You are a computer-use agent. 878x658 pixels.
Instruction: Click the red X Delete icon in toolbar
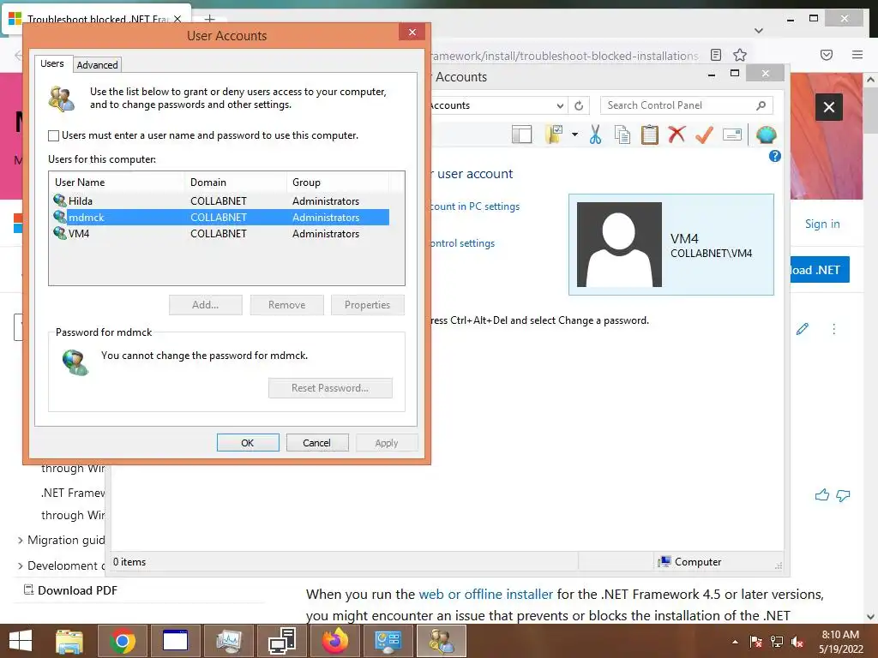pyautogui.click(x=677, y=135)
